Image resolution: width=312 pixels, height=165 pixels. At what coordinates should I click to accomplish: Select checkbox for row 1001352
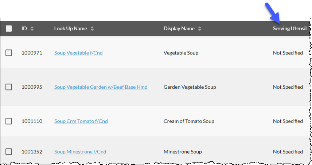[9, 152]
